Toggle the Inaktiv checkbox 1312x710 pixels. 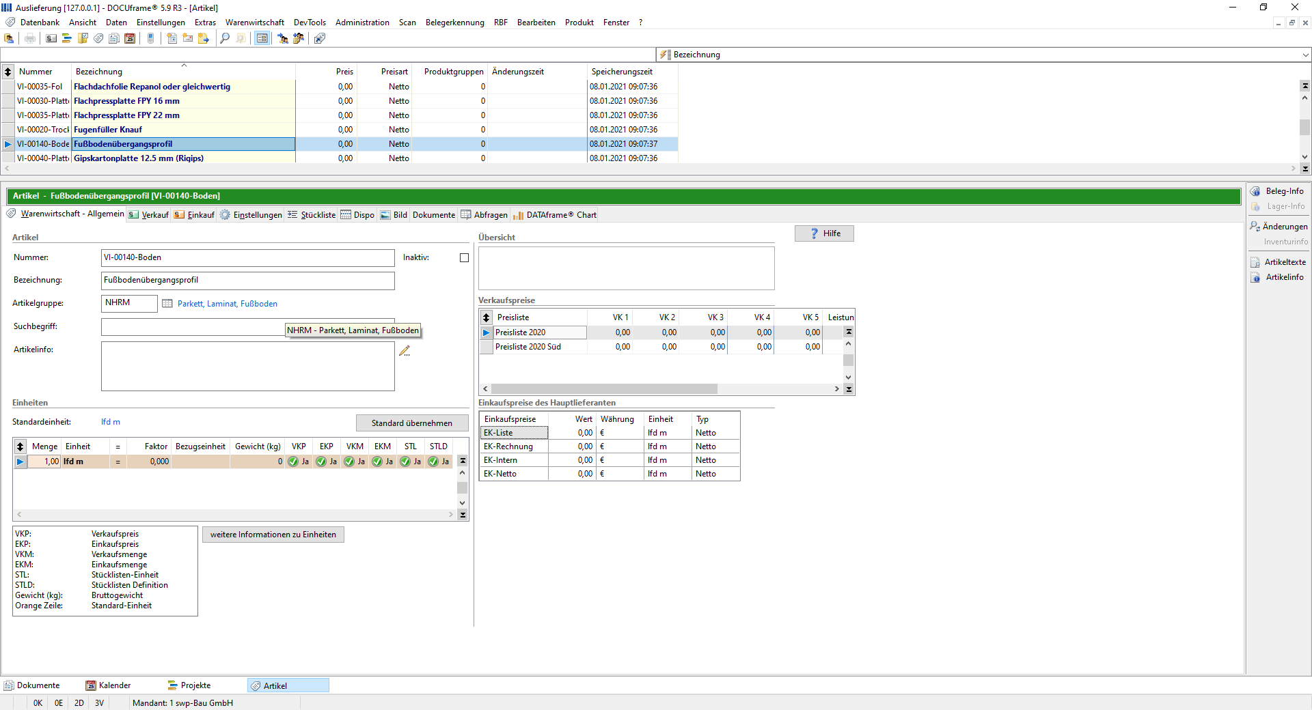point(464,258)
